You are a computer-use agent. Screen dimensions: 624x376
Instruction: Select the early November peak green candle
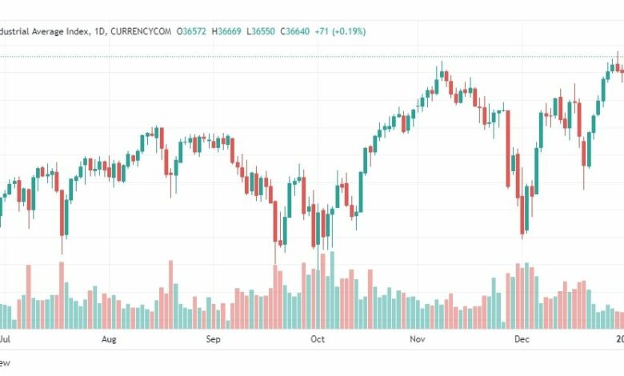point(442,71)
